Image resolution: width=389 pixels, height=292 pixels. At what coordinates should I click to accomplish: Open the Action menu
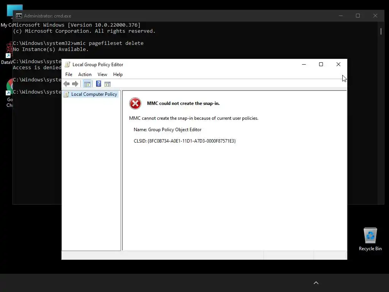[x=85, y=75]
